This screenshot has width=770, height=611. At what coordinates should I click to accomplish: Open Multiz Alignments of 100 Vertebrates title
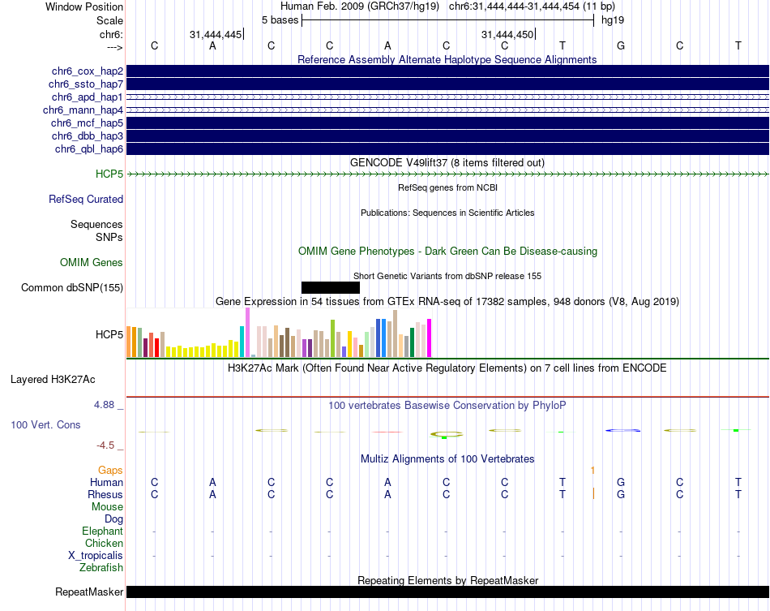click(x=447, y=459)
